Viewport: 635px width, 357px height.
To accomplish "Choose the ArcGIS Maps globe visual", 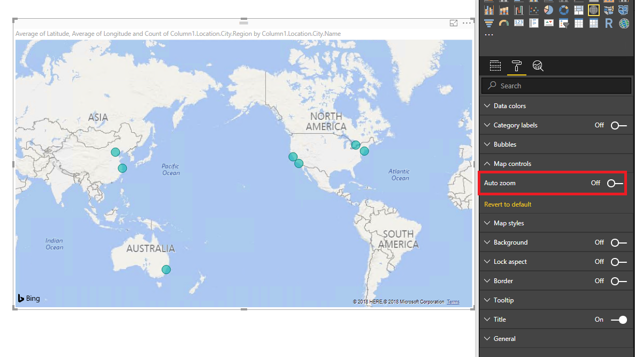I will [x=624, y=24].
